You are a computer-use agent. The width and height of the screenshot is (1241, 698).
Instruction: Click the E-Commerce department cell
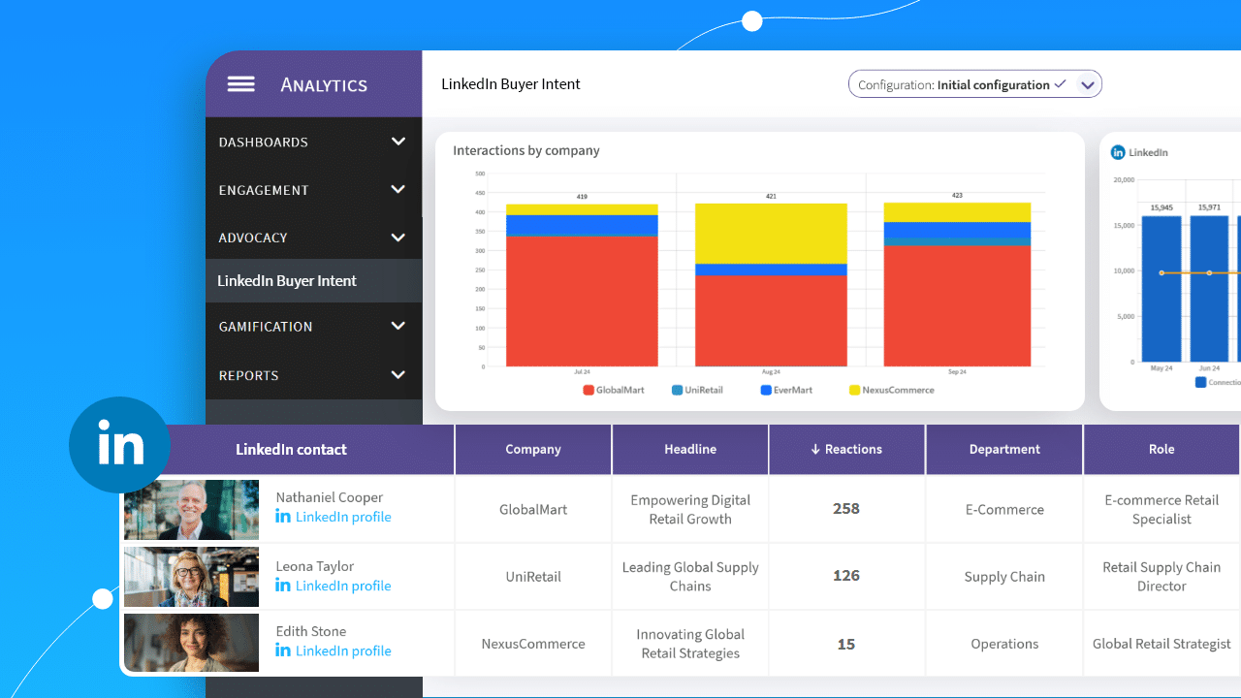[1004, 509]
